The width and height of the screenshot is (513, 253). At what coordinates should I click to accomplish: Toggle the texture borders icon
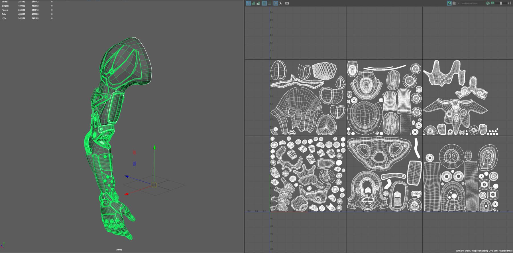click(264, 3)
